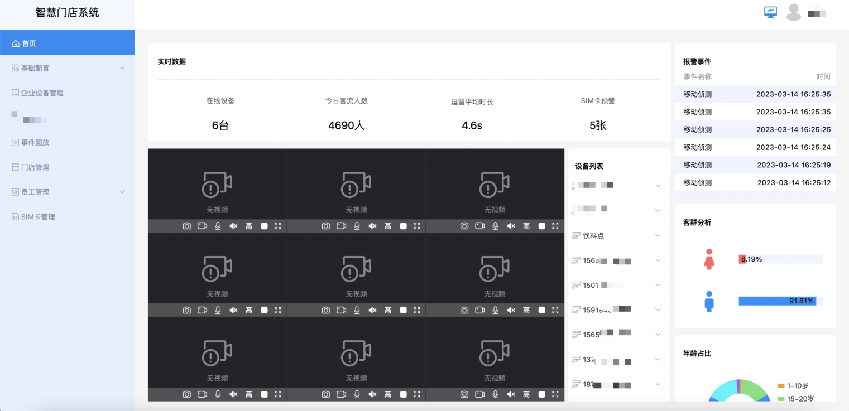Click the male 91.81% progress bar
The width and height of the screenshot is (849, 411).
[780, 301]
